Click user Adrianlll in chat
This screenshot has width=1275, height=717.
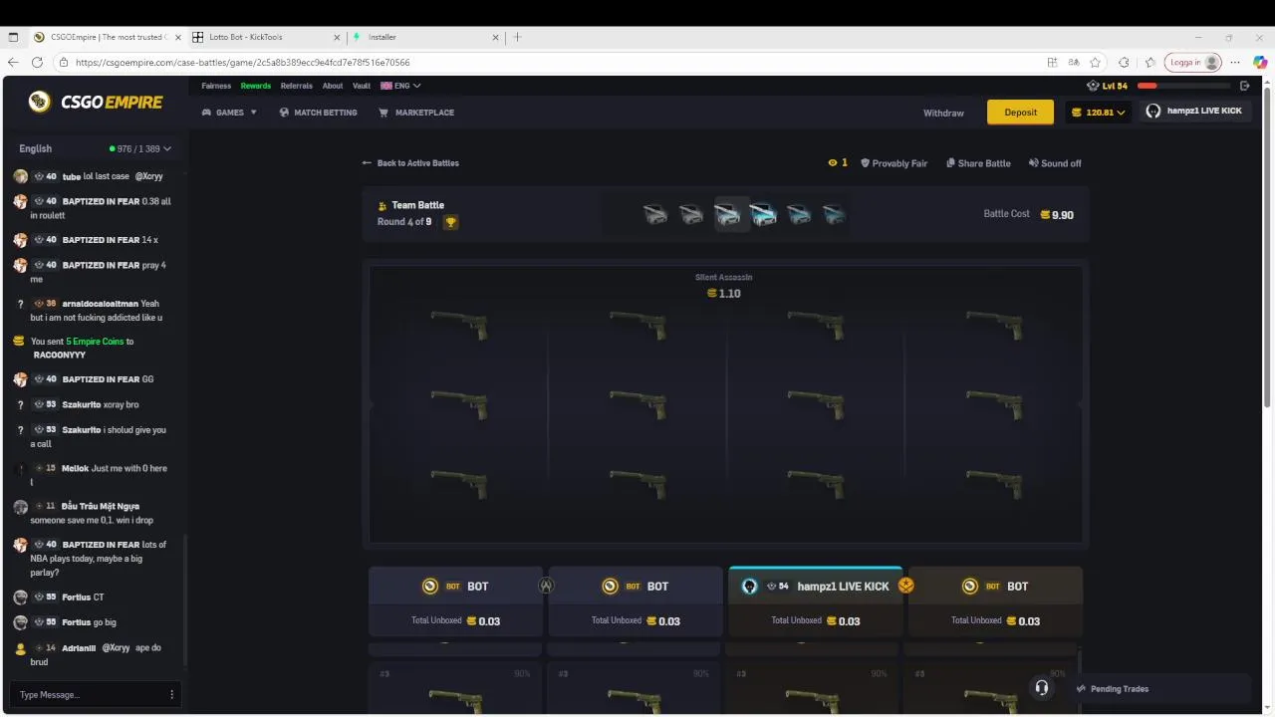(79, 648)
